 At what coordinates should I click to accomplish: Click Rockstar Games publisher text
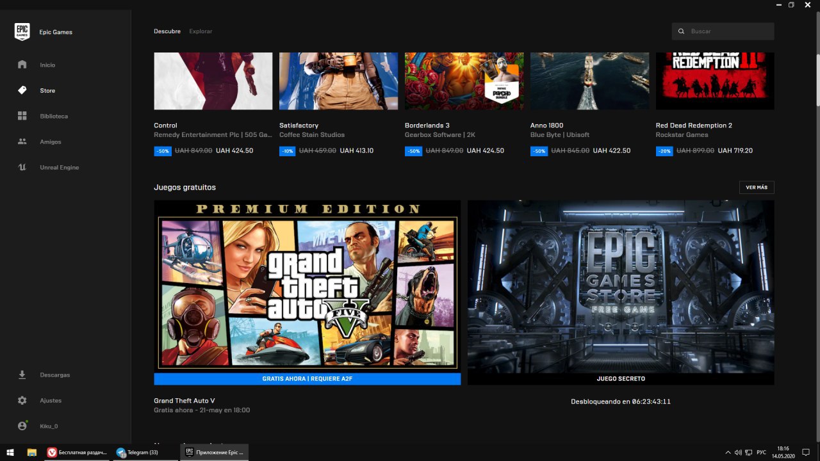[682, 135]
